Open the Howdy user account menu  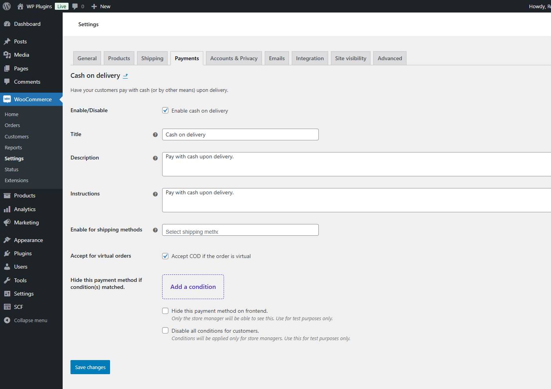pos(540,6)
